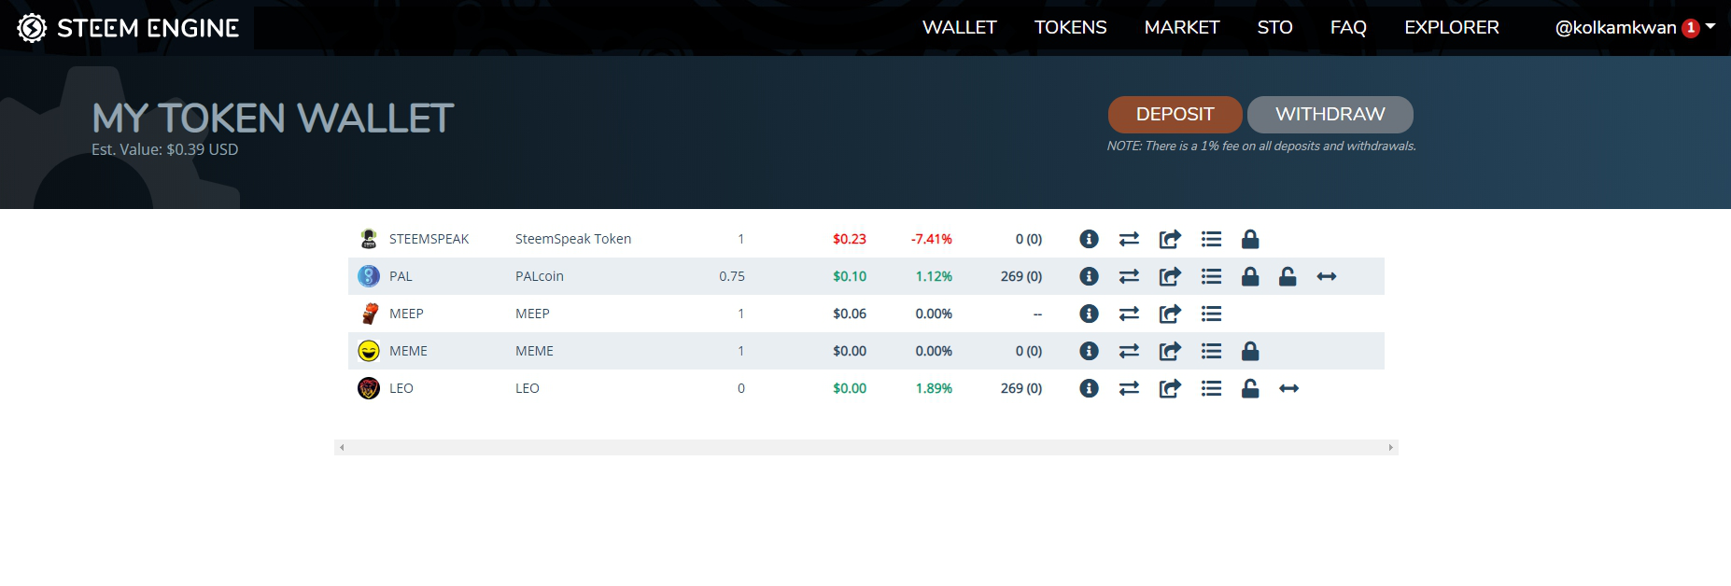This screenshot has width=1731, height=586.
Task: Open the EXPLORER link
Action: pos(1452,28)
